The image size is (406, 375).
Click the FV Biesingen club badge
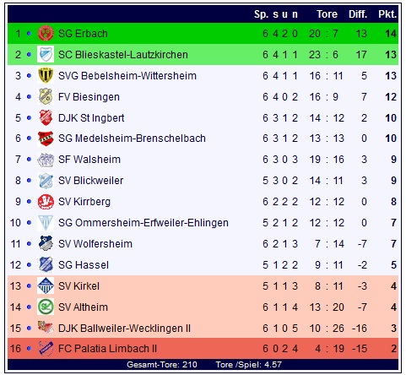46,96
